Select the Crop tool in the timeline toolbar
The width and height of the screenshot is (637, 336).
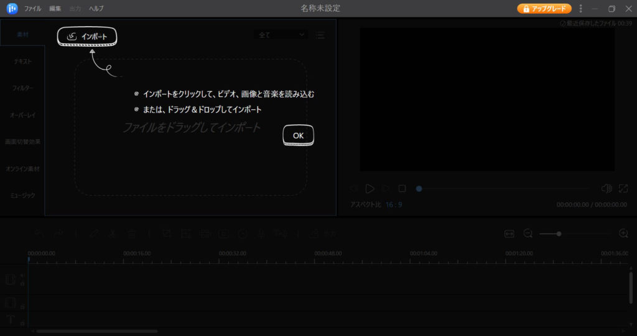coord(166,234)
